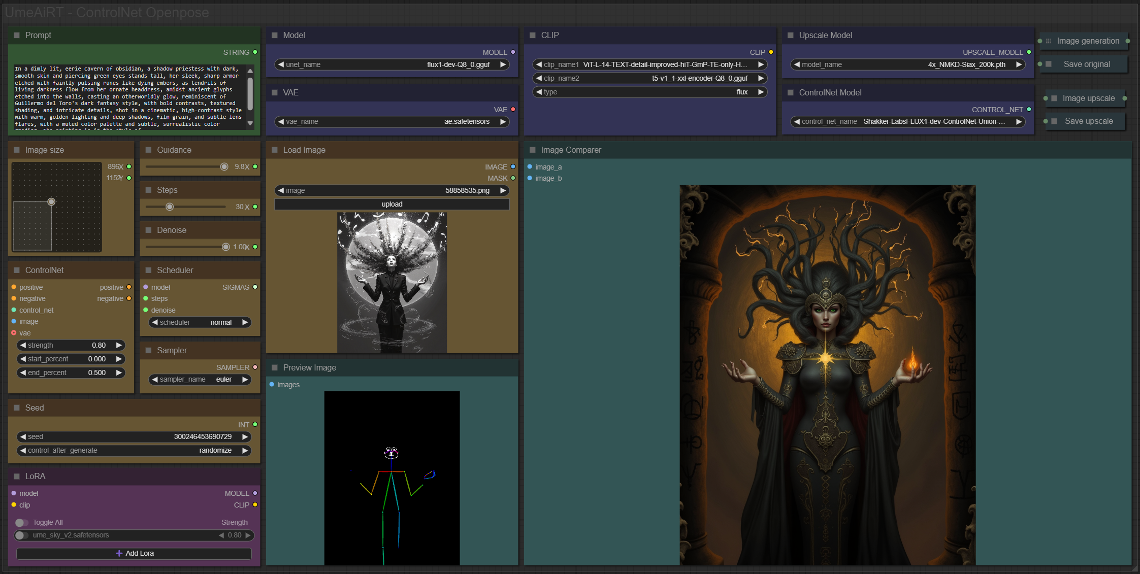1140x574 pixels.
Task: Click the Image generation group entry
Action: 1087,41
